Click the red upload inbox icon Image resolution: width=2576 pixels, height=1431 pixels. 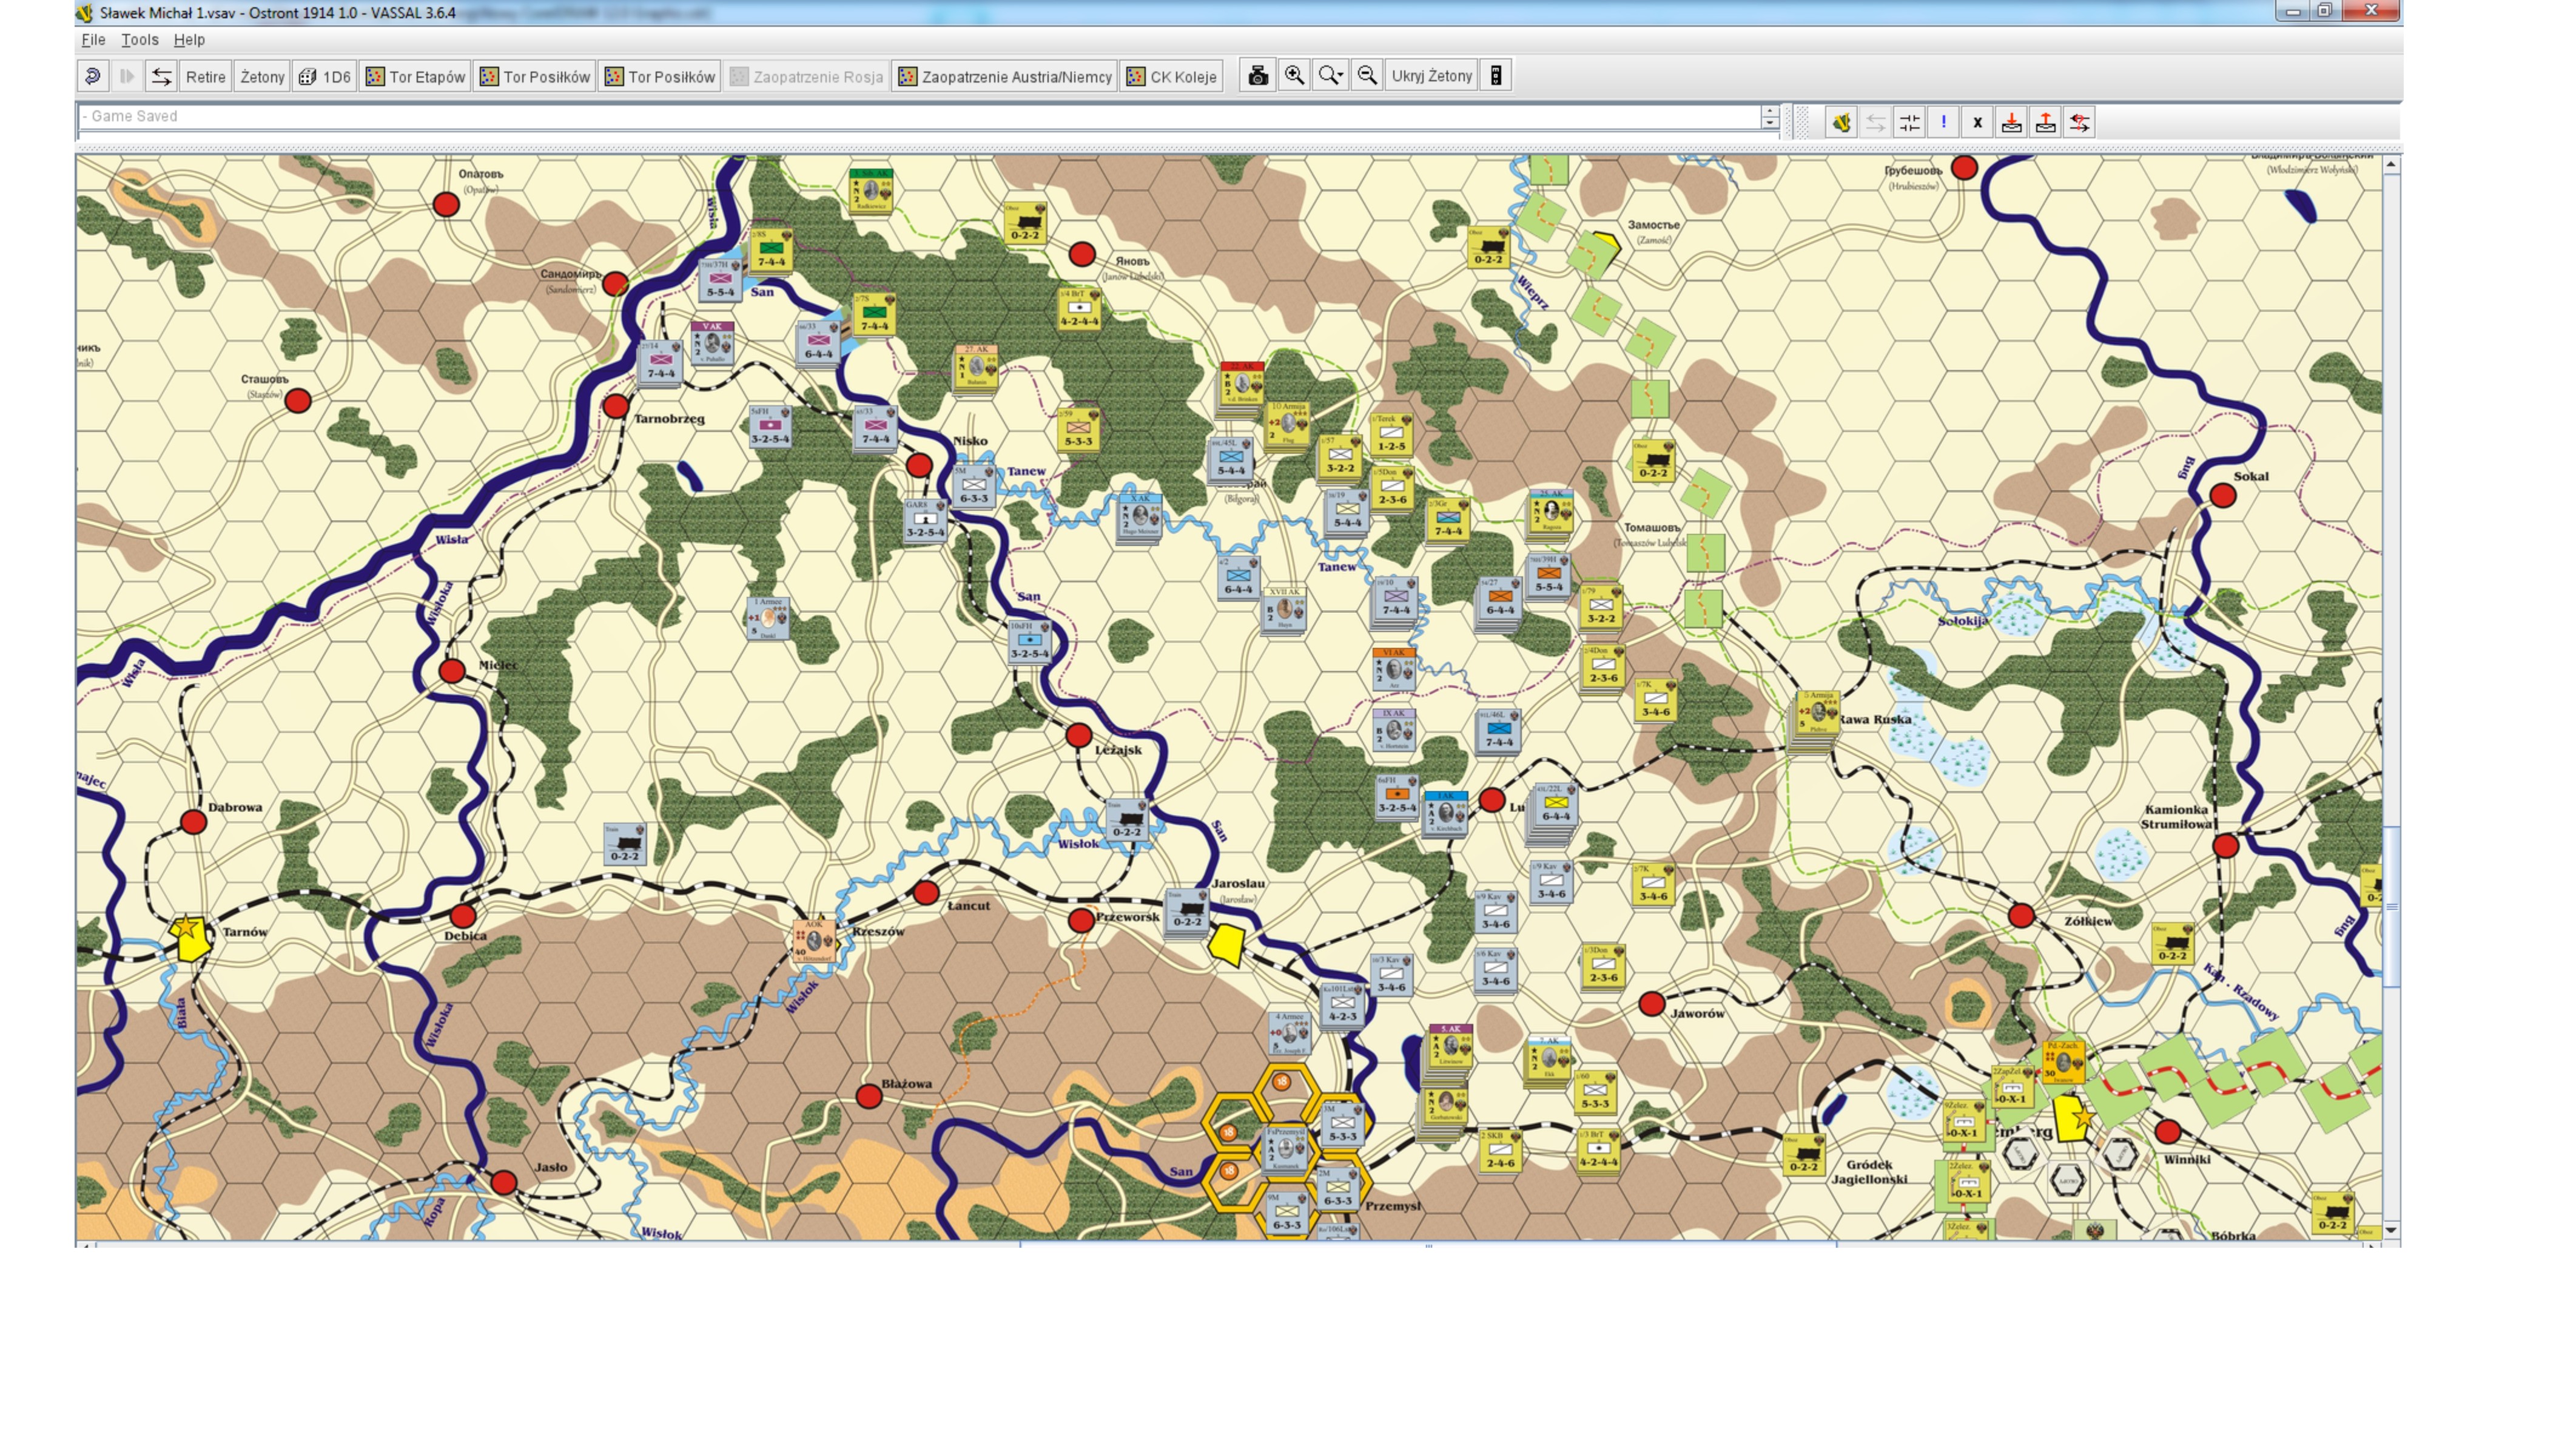[x=2045, y=122]
